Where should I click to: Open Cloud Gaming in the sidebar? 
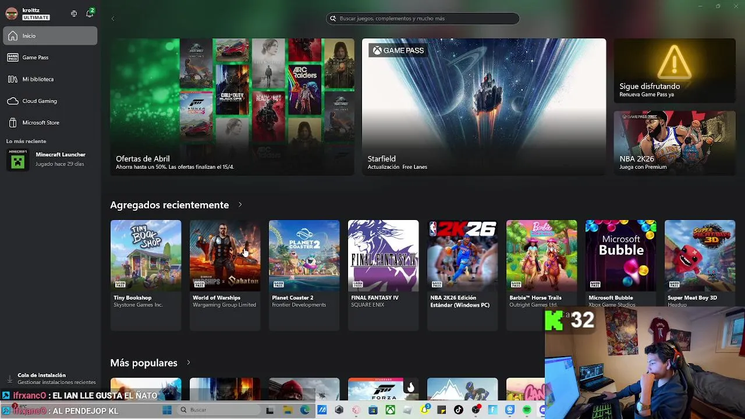50,101
